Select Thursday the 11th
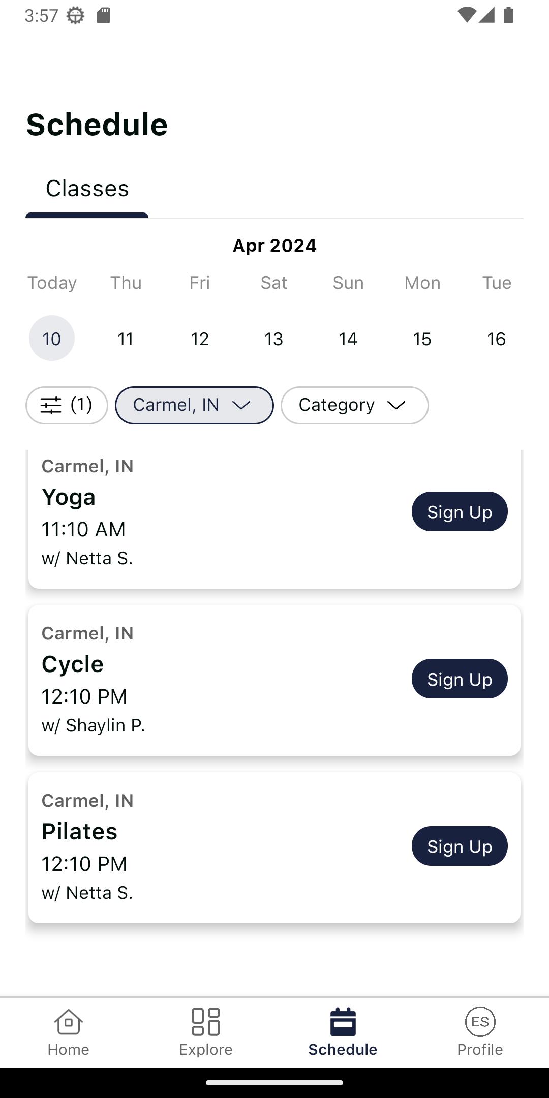 pyautogui.click(x=126, y=339)
